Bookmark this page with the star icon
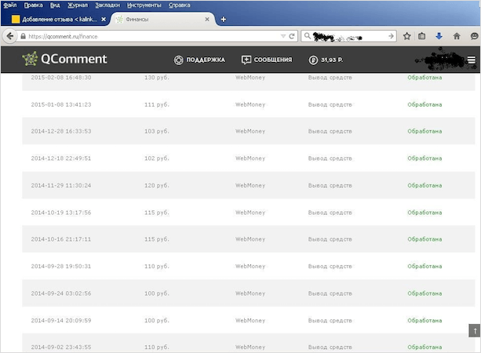The width and height of the screenshot is (481, 353). pyautogui.click(x=407, y=35)
